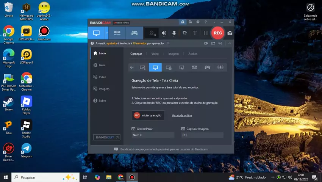Viewport: 322px width, 182px height.
Task: Open the help question mark icon
Action: click(x=205, y=22)
